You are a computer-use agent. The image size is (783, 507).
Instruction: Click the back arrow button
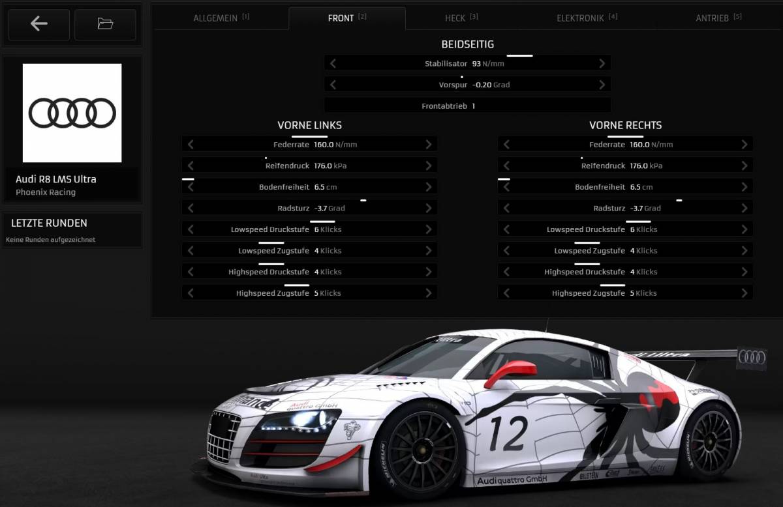(x=39, y=24)
